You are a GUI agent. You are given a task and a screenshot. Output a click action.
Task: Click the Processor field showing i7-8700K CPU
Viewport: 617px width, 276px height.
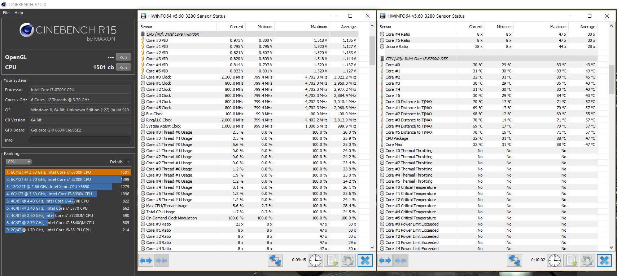[x=80, y=90]
